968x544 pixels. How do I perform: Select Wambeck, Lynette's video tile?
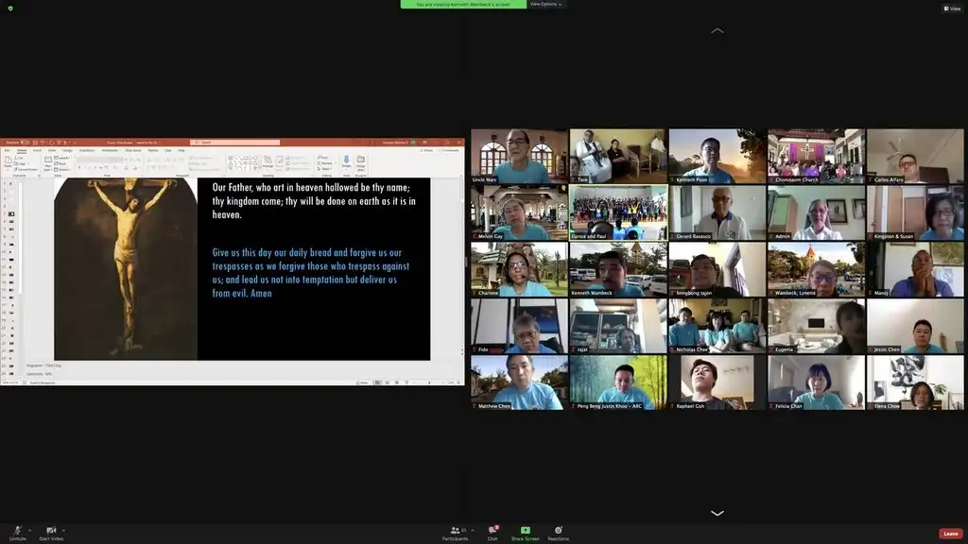[x=816, y=269]
